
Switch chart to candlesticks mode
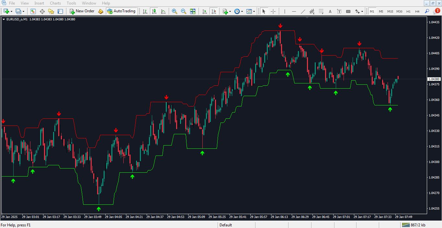pos(154,11)
